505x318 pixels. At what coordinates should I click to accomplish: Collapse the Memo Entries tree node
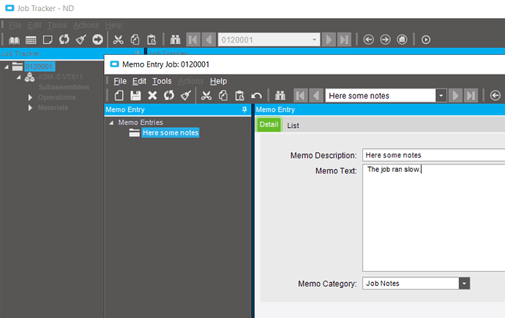coord(111,123)
